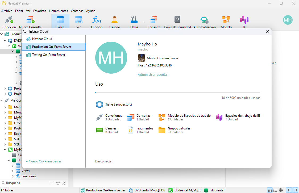Click the Desconectar link
Image resolution: width=299 pixels, height=193 pixels.
tap(104, 161)
